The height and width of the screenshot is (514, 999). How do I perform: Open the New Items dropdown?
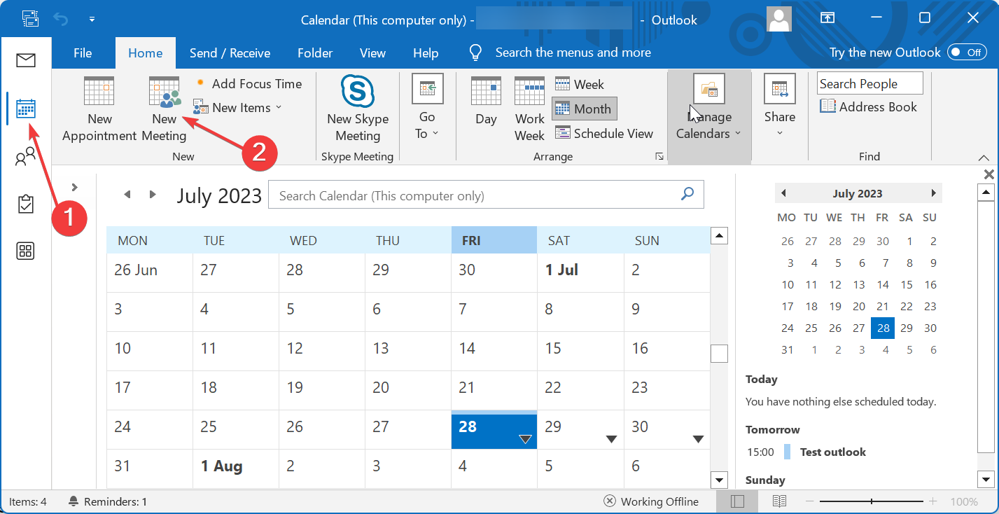pos(238,107)
